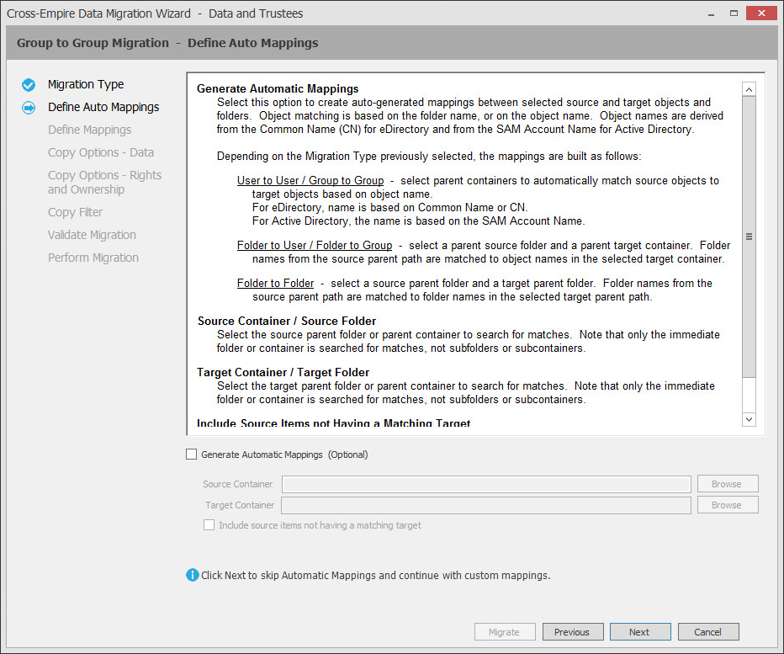This screenshot has width=784, height=654.
Task: Browse for the Source Container
Action: pyautogui.click(x=728, y=484)
